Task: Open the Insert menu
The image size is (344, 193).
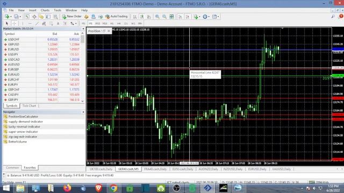Action: coord(32,10)
